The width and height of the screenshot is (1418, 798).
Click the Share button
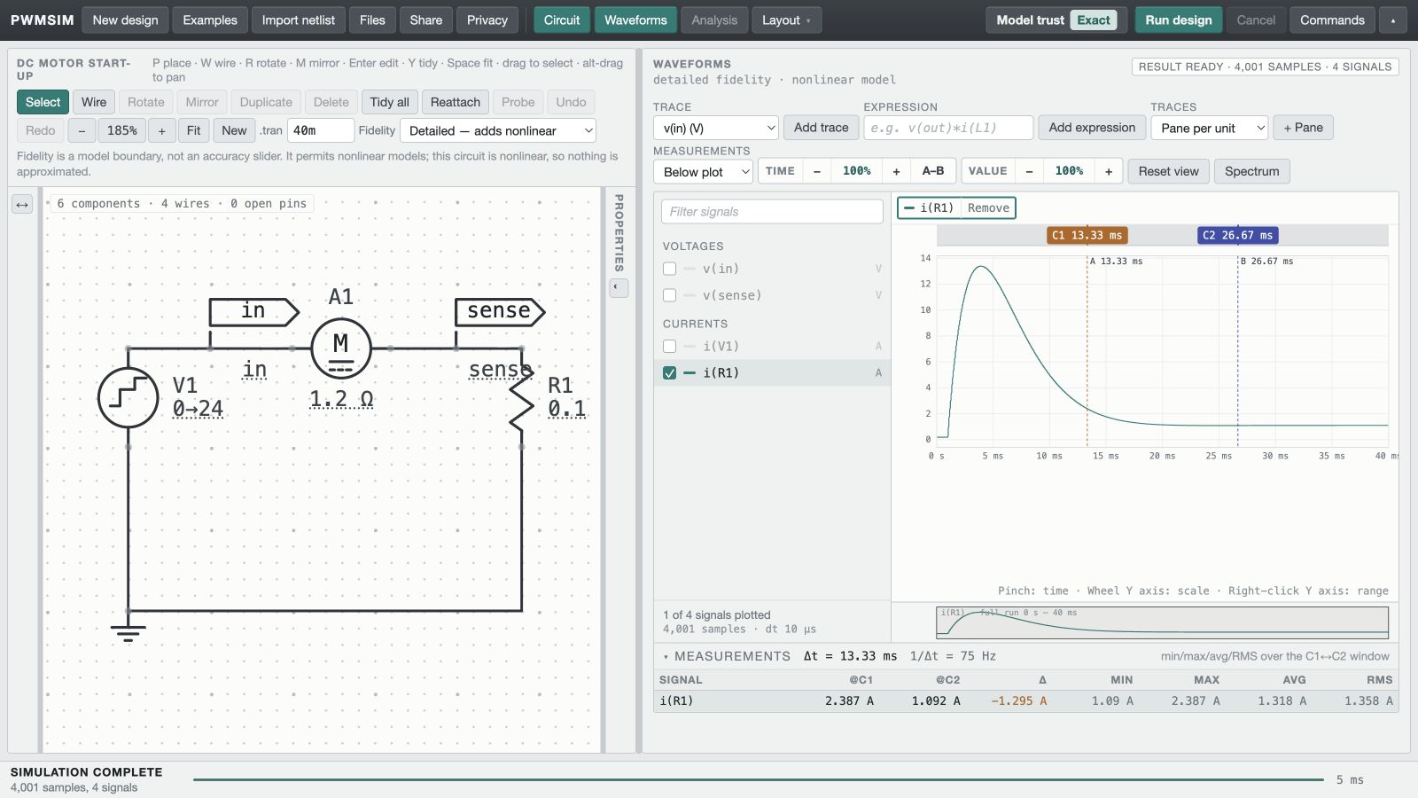[426, 20]
